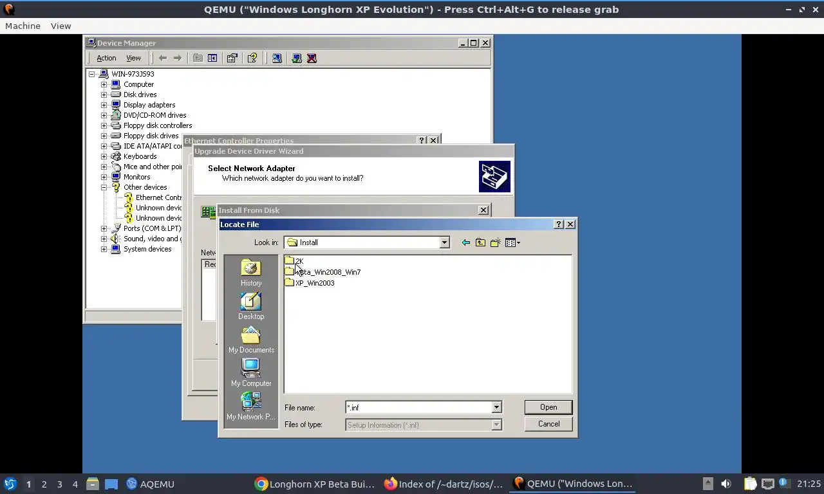This screenshot has height=494, width=824.
Task: Create a new folder in Locate File
Action: (x=495, y=242)
